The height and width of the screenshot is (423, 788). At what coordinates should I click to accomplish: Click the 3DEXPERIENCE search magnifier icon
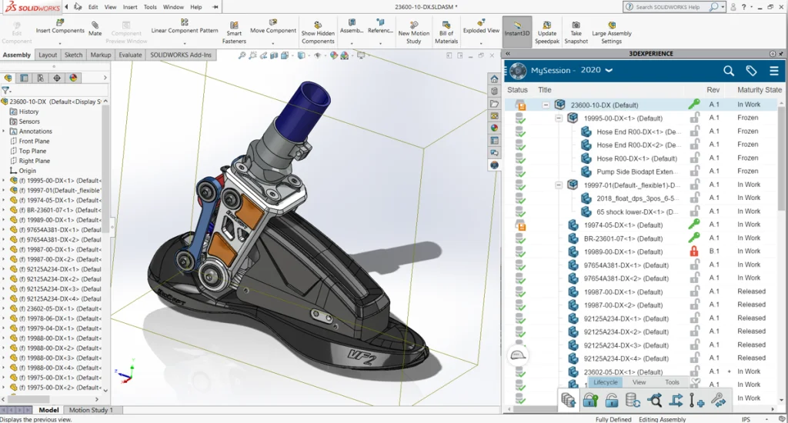[729, 71]
